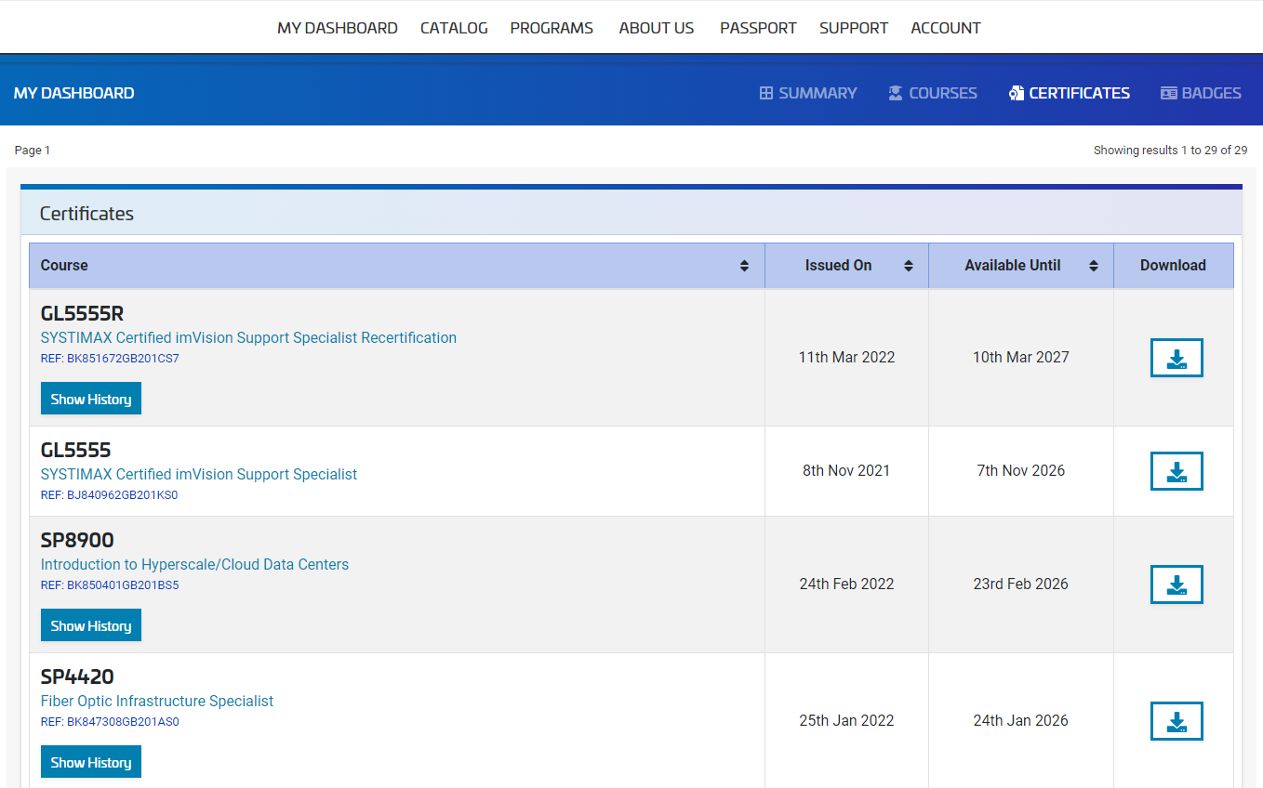Viewport: 1263px width, 788px height.
Task: Click the SP4420 course code
Action: pos(77,677)
